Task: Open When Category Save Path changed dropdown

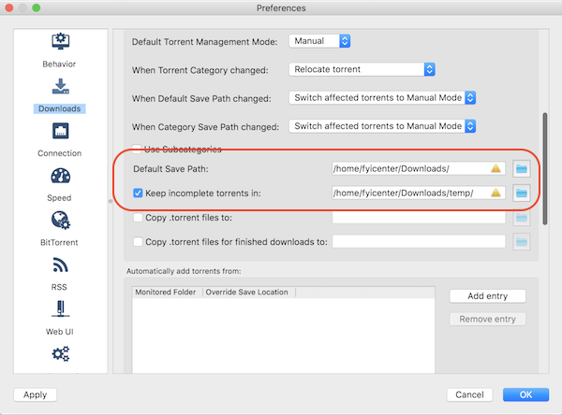Action: (382, 126)
